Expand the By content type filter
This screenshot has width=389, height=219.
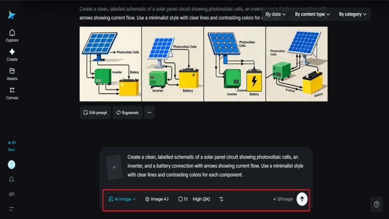tap(312, 14)
